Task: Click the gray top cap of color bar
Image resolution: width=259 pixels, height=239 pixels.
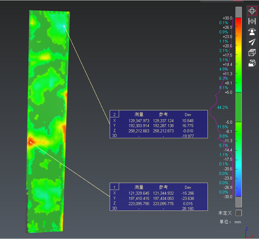Action: point(238,12)
